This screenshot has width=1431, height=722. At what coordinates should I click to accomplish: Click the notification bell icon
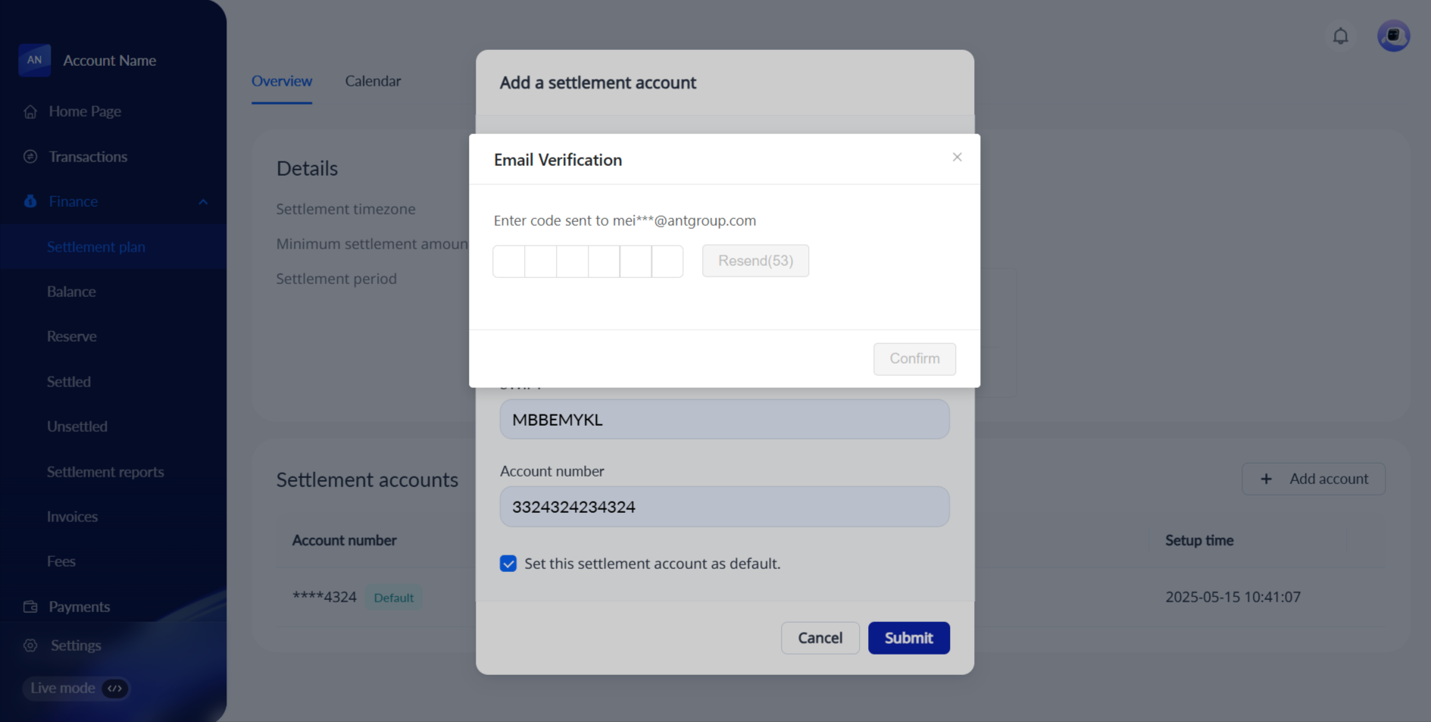(x=1340, y=36)
